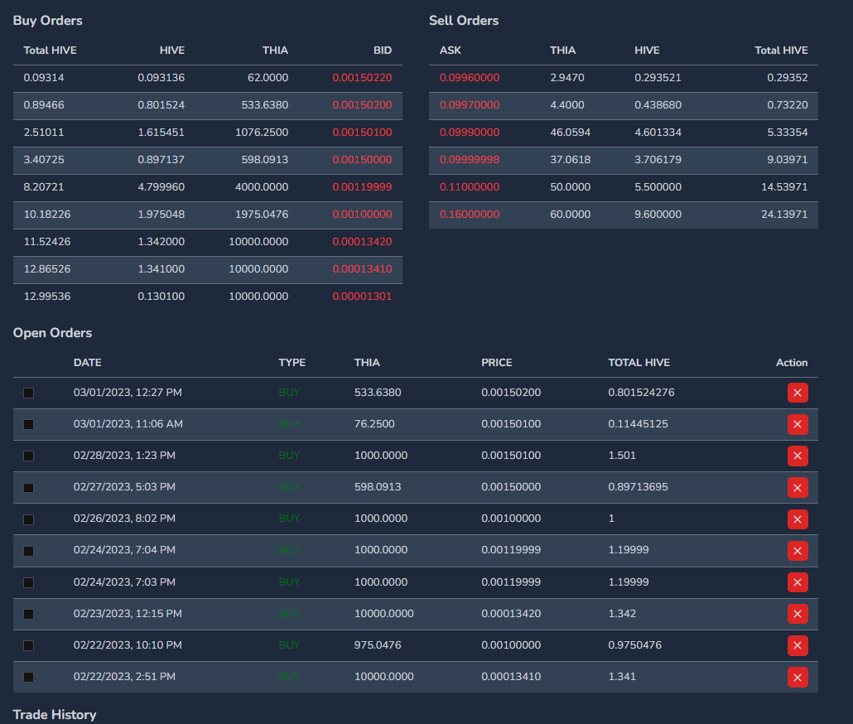The image size is (853, 724).
Task: Select ask price 0.16000000
Action: (470, 215)
